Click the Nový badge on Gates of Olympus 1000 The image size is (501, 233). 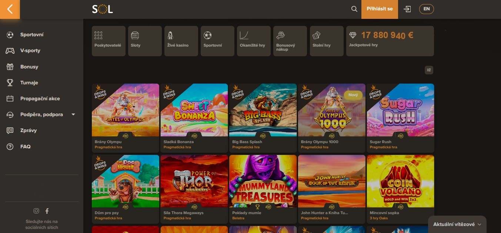point(353,95)
